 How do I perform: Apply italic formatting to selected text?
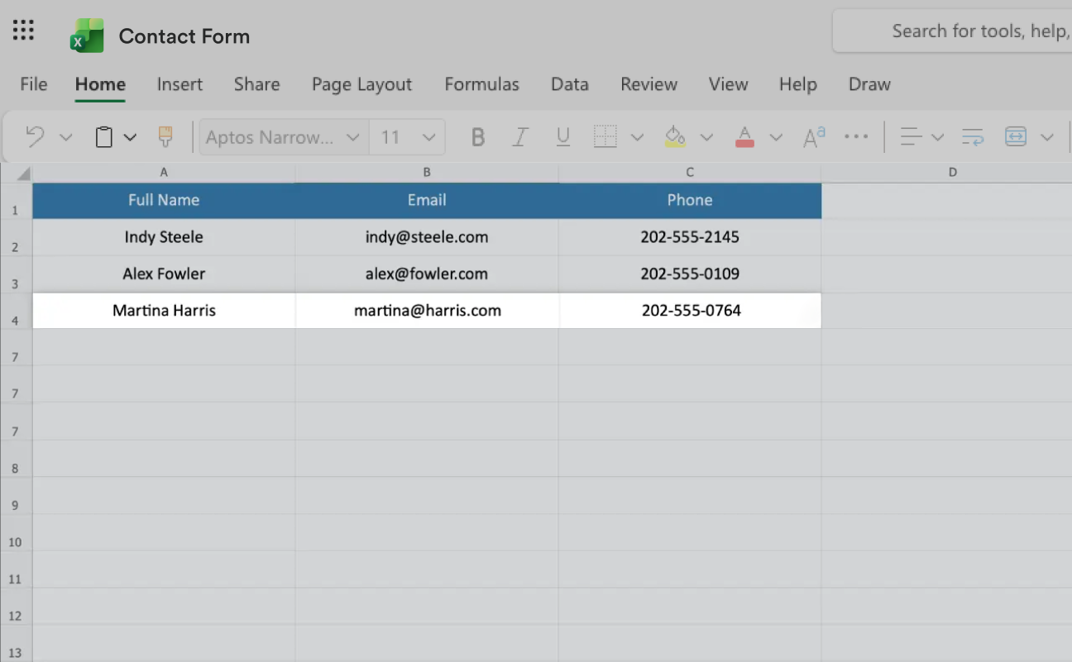click(x=520, y=136)
